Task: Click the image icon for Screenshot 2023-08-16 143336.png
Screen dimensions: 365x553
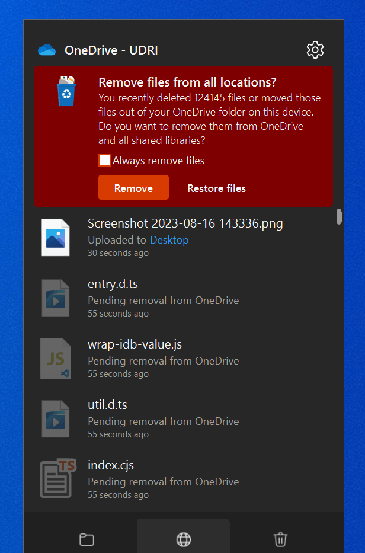Action: click(x=55, y=237)
